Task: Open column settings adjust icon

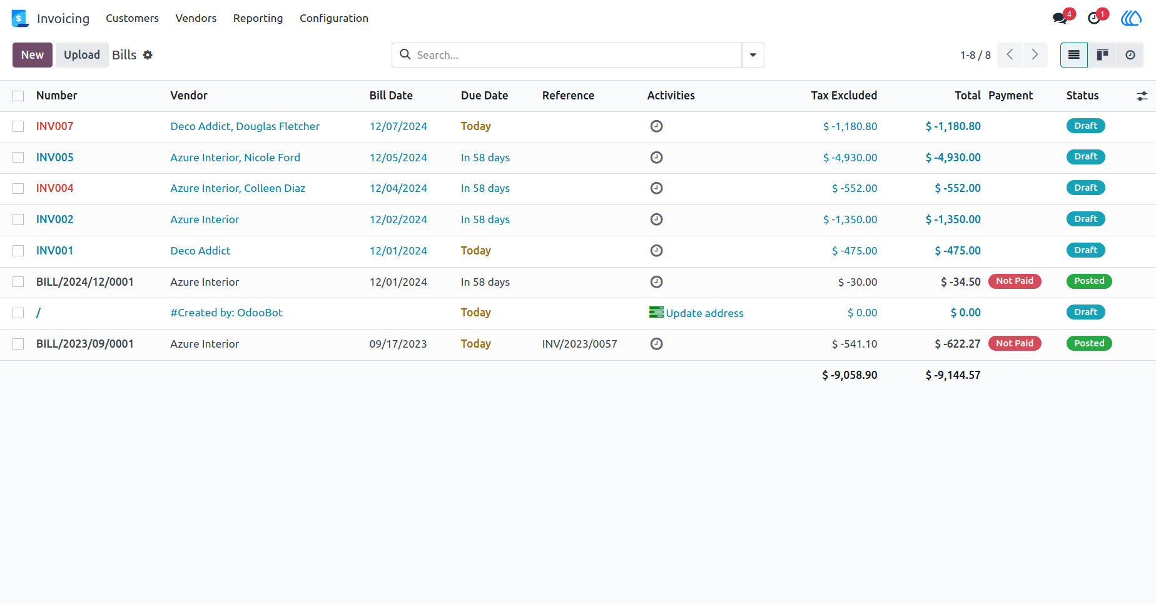Action: click(x=1142, y=96)
